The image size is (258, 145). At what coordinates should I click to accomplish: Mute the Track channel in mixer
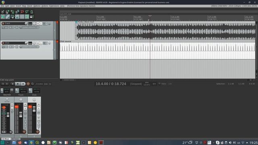(25, 104)
